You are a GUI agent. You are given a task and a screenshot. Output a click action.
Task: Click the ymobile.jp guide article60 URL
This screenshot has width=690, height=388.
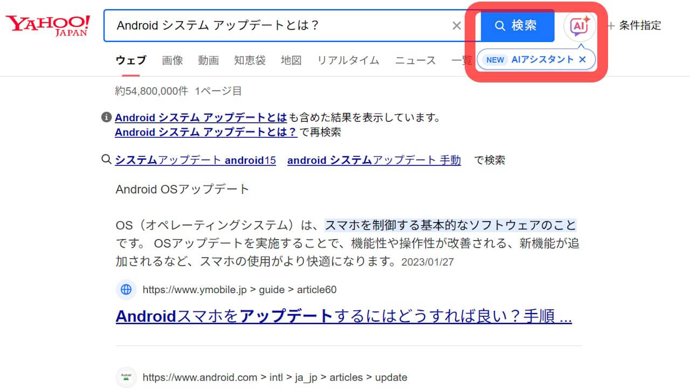pos(239,290)
